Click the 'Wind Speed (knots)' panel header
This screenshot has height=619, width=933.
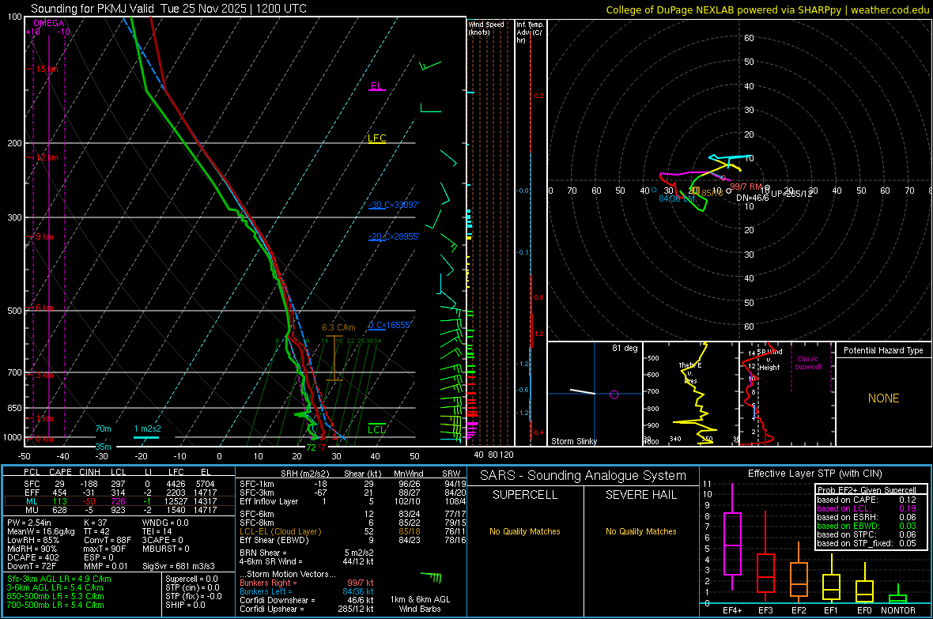coord(485,28)
